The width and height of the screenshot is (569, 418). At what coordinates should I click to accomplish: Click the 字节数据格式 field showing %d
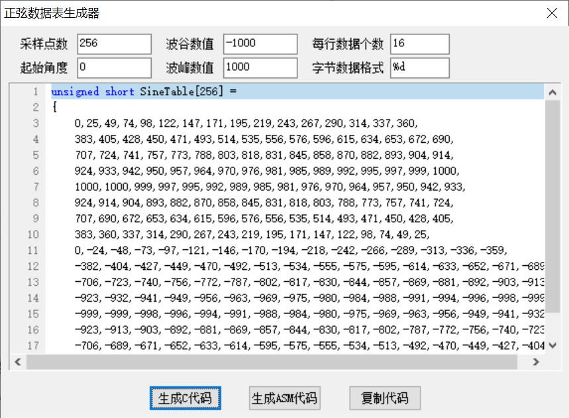419,67
